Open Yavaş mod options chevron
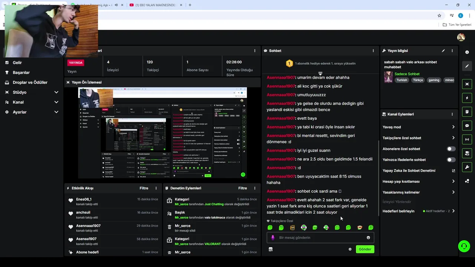475x267 pixels. point(453,127)
